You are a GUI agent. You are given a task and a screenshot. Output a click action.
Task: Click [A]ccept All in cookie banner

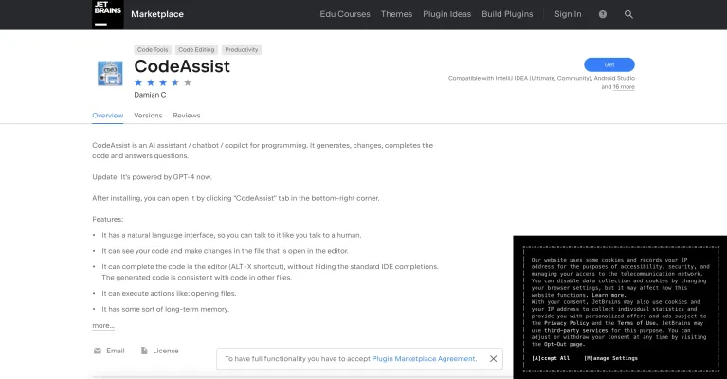tap(551, 358)
